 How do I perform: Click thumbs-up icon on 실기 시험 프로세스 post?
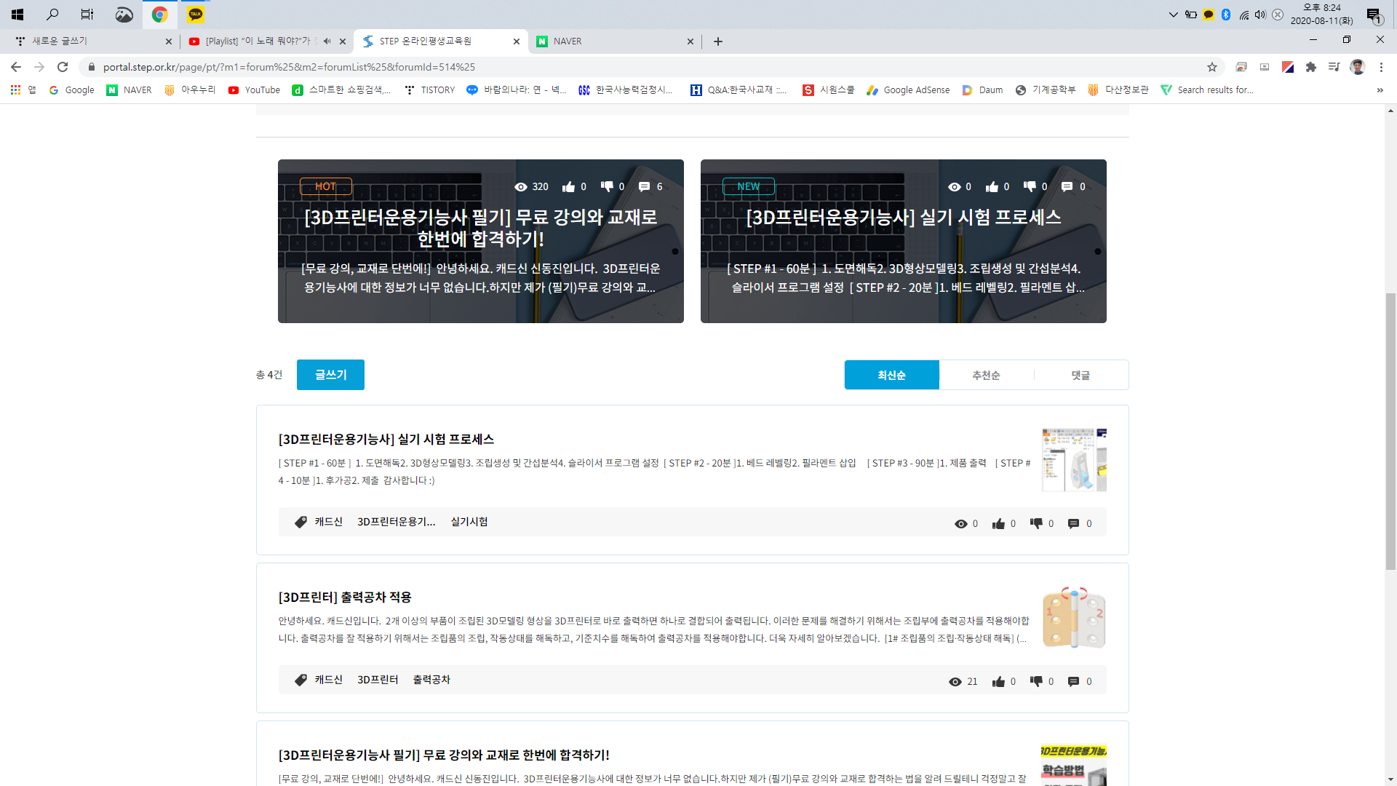point(998,524)
